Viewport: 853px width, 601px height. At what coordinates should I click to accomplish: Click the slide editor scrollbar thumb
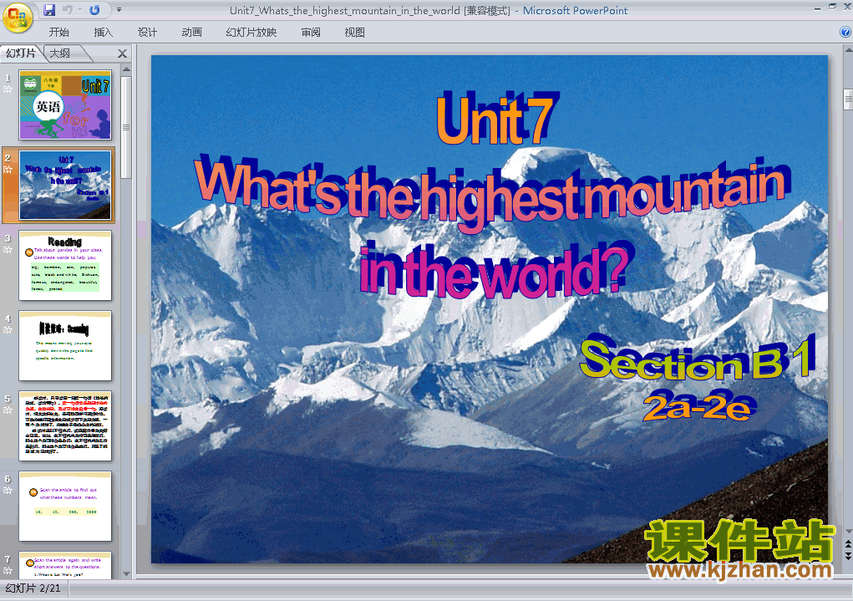(848, 99)
